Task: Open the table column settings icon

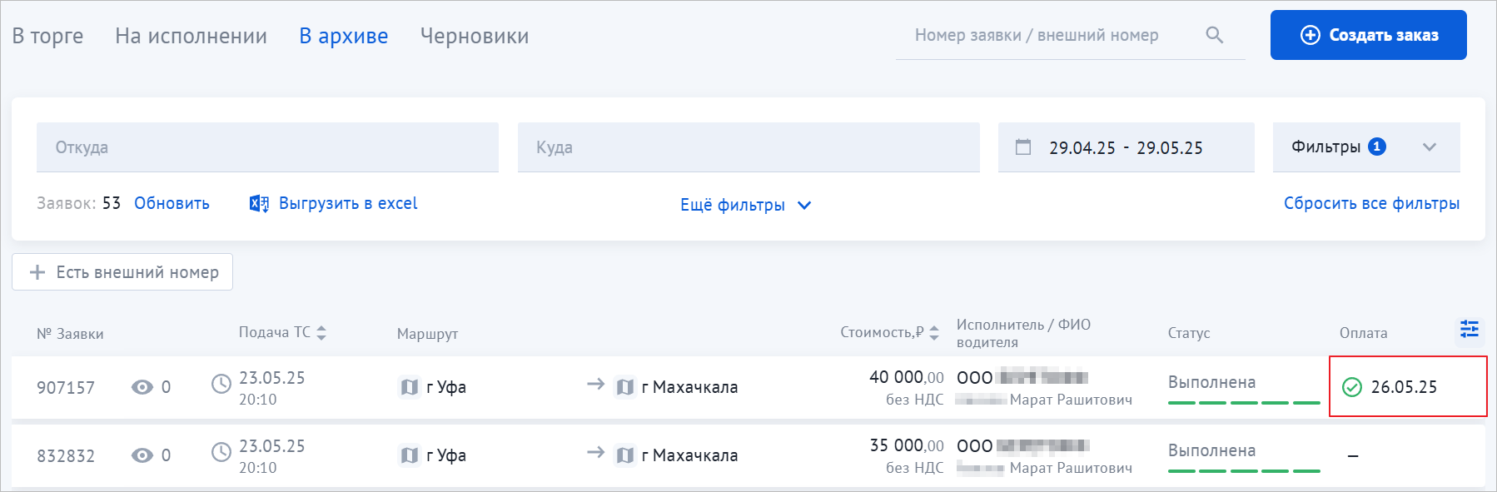Action: [x=1470, y=330]
